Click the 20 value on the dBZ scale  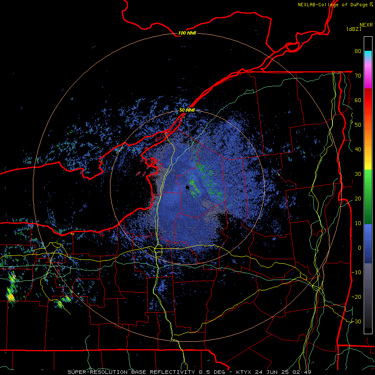click(358, 199)
